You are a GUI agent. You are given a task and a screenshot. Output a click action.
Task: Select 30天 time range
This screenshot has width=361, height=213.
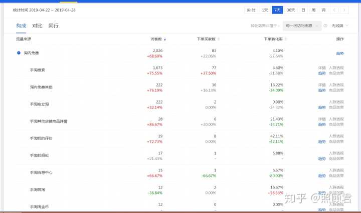pyautogui.click(x=291, y=10)
